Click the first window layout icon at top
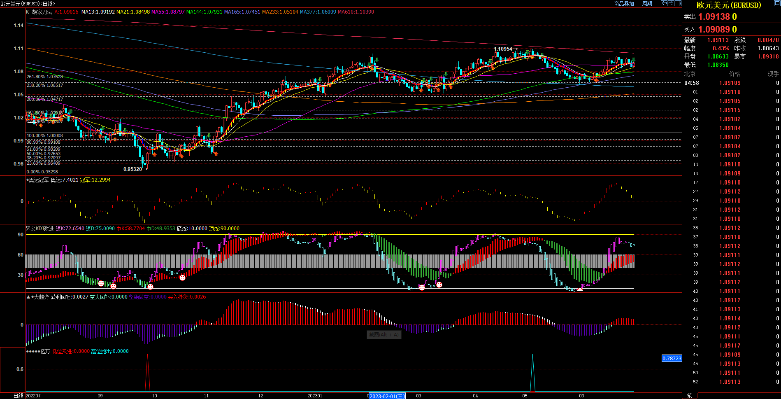 coord(664,3)
